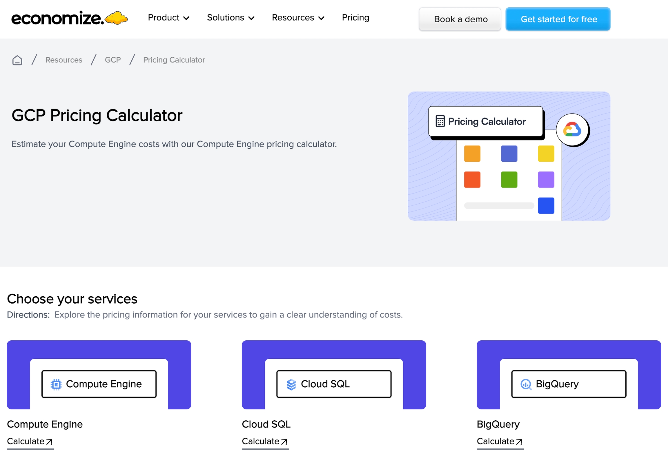
Task: Click the arrow icon beside Compute Engine Calculate
Action: point(49,441)
